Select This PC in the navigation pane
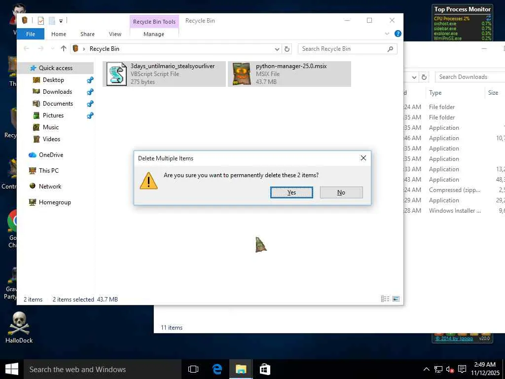Image resolution: width=505 pixels, height=379 pixels. coord(49,170)
